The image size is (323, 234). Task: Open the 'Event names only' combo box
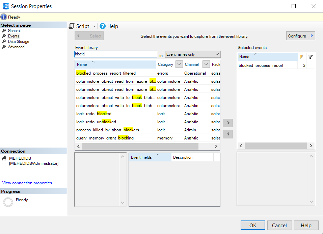click(x=192, y=54)
